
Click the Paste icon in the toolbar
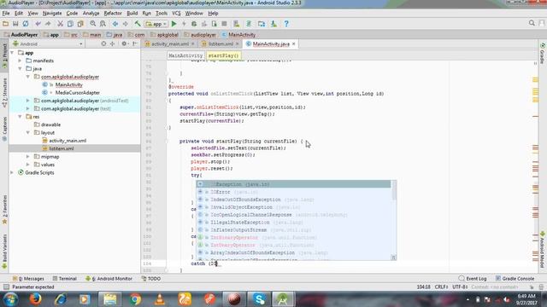[x=80, y=24]
